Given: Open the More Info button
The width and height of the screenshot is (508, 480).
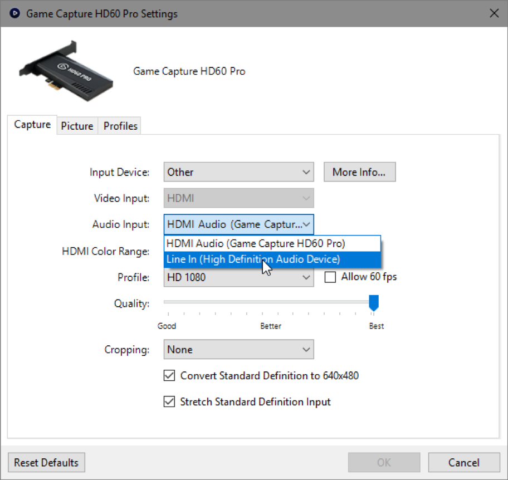Looking at the screenshot, I should (x=359, y=172).
